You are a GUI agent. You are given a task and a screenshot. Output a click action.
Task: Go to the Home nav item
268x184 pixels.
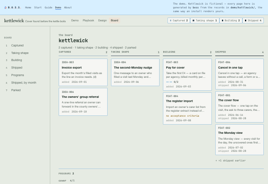pos(28,8)
